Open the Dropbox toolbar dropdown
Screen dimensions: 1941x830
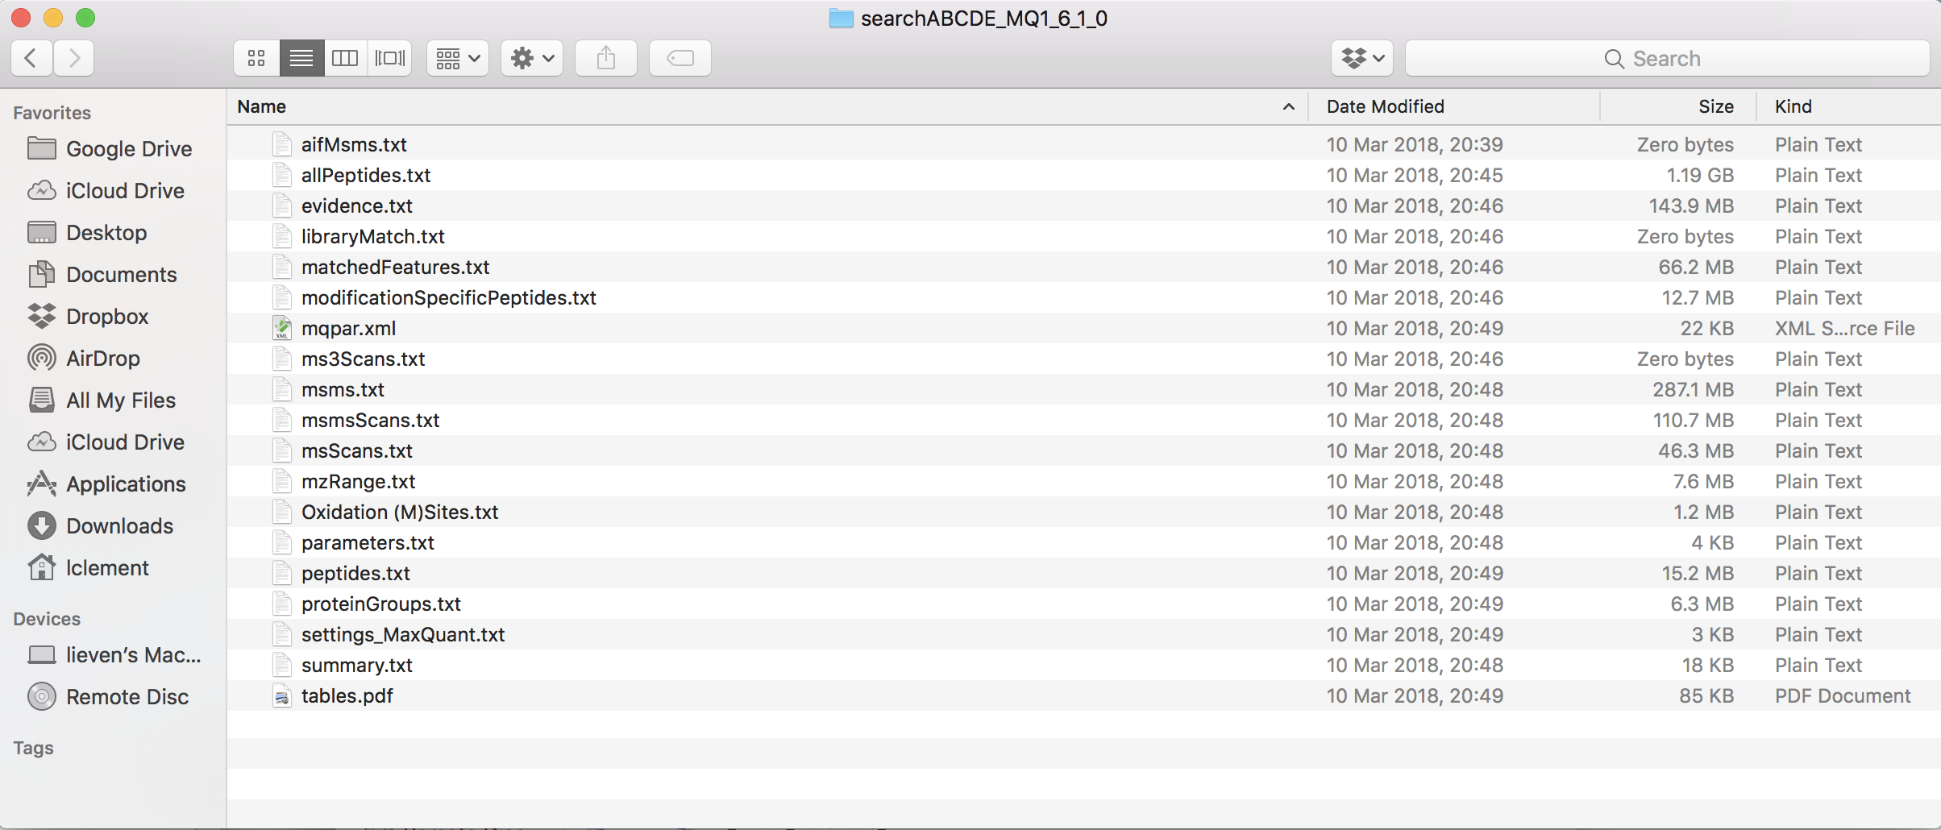point(1361,58)
